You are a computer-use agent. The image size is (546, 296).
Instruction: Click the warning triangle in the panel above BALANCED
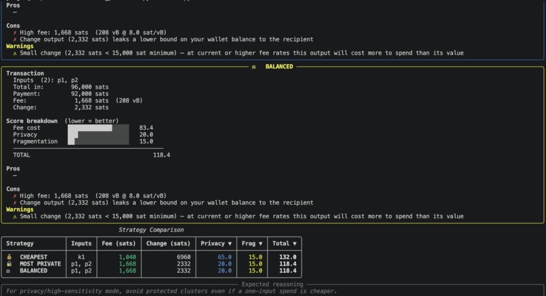15,53
